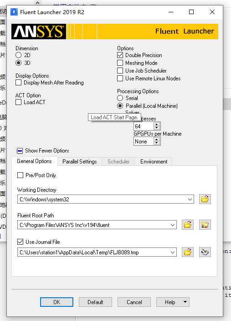Screen dimensions: 231x321
Task: Click the OK button
Action: pyautogui.click(x=56, y=302)
